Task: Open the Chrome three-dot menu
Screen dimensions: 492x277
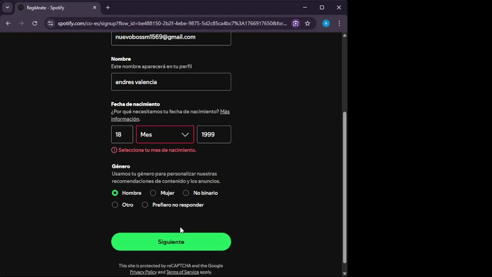Action: click(x=339, y=23)
